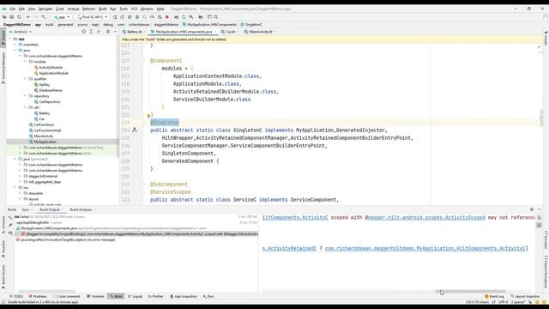The height and width of the screenshot is (309, 549).
Task: Open the Pixel XL device dropdown
Action: 93,17
